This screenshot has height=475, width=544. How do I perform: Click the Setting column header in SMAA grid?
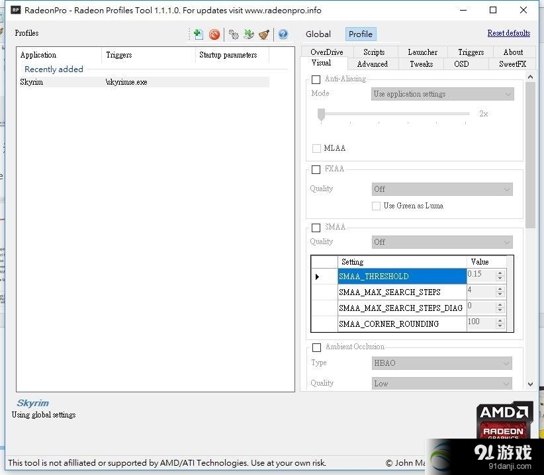click(402, 262)
